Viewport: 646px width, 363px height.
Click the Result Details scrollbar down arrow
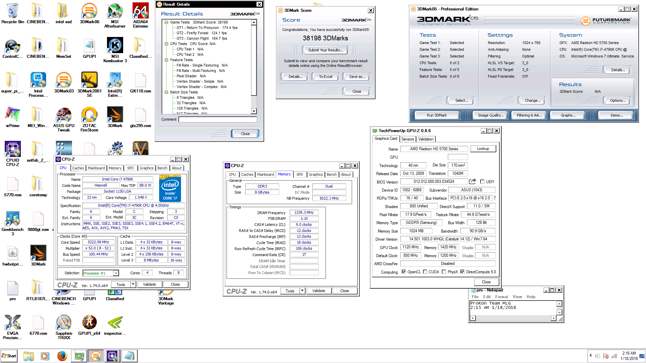(x=254, y=111)
